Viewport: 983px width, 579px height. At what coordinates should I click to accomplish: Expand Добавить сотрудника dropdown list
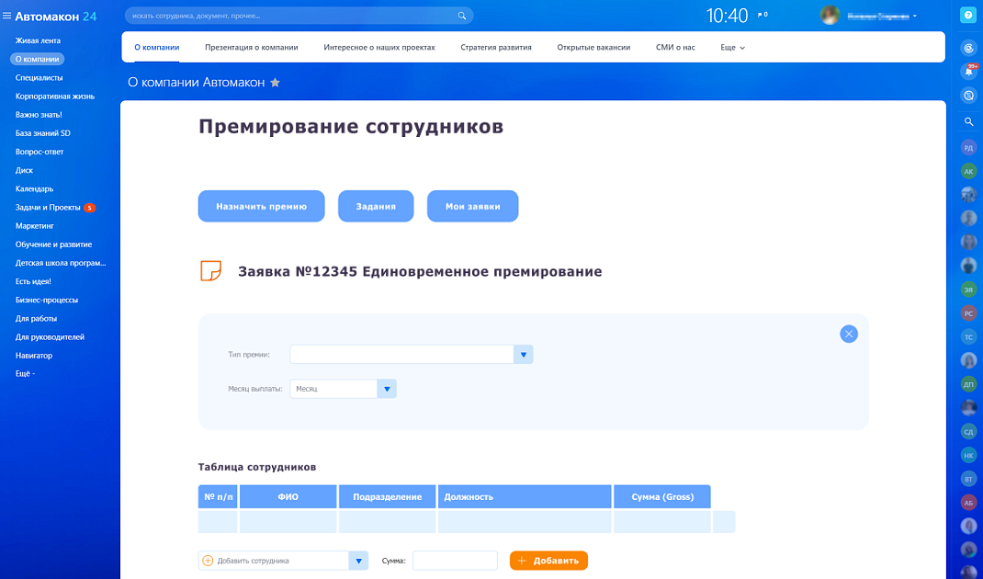[358, 561]
